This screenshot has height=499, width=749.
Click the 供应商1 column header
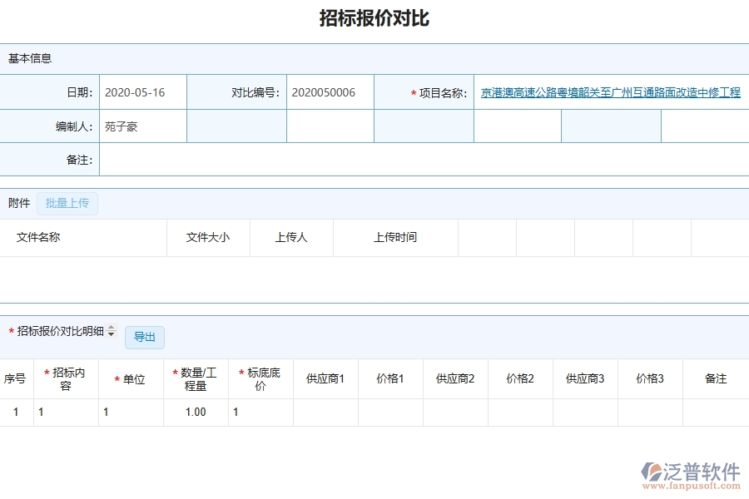(325, 378)
